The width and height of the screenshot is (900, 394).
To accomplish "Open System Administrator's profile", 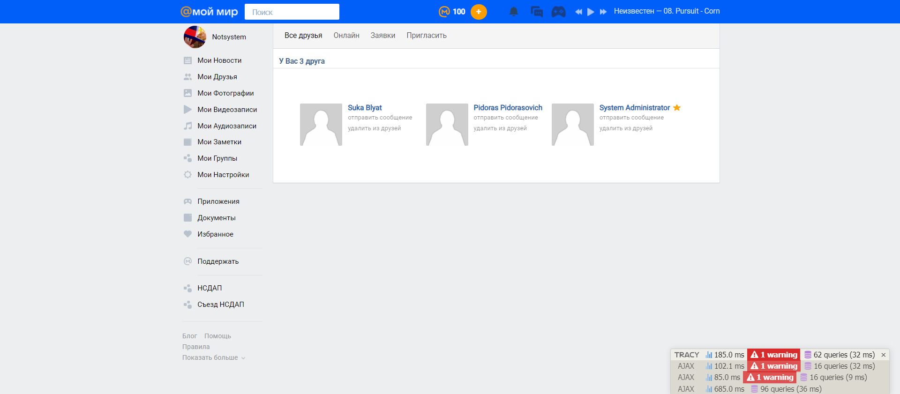I will tap(634, 108).
